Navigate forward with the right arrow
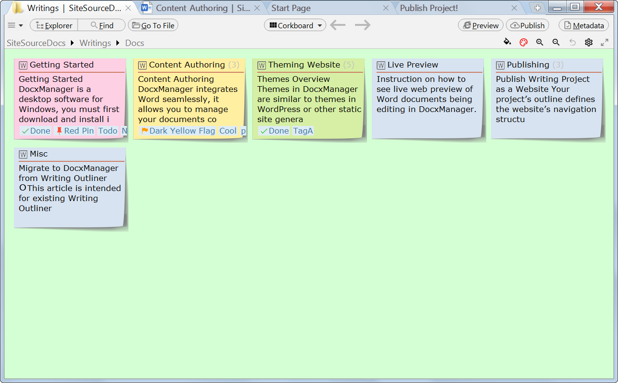The height and width of the screenshot is (383, 618). point(363,25)
